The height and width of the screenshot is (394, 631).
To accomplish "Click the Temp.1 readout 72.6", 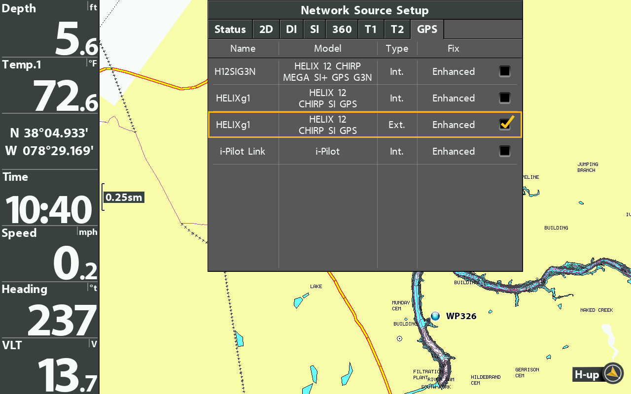I will coord(66,95).
